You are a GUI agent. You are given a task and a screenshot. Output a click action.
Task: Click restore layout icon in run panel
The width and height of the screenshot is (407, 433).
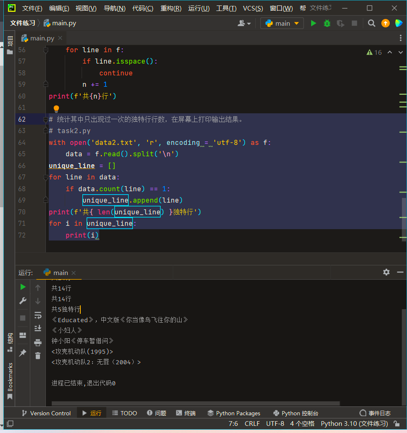[23, 335]
